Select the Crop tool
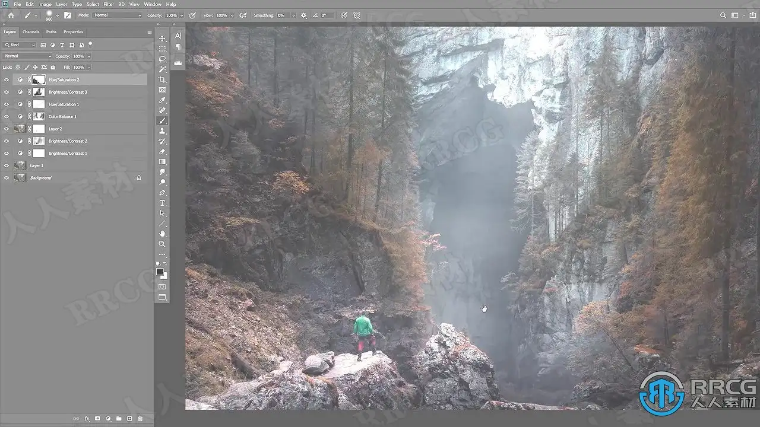The height and width of the screenshot is (427, 760). click(x=162, y=79)
